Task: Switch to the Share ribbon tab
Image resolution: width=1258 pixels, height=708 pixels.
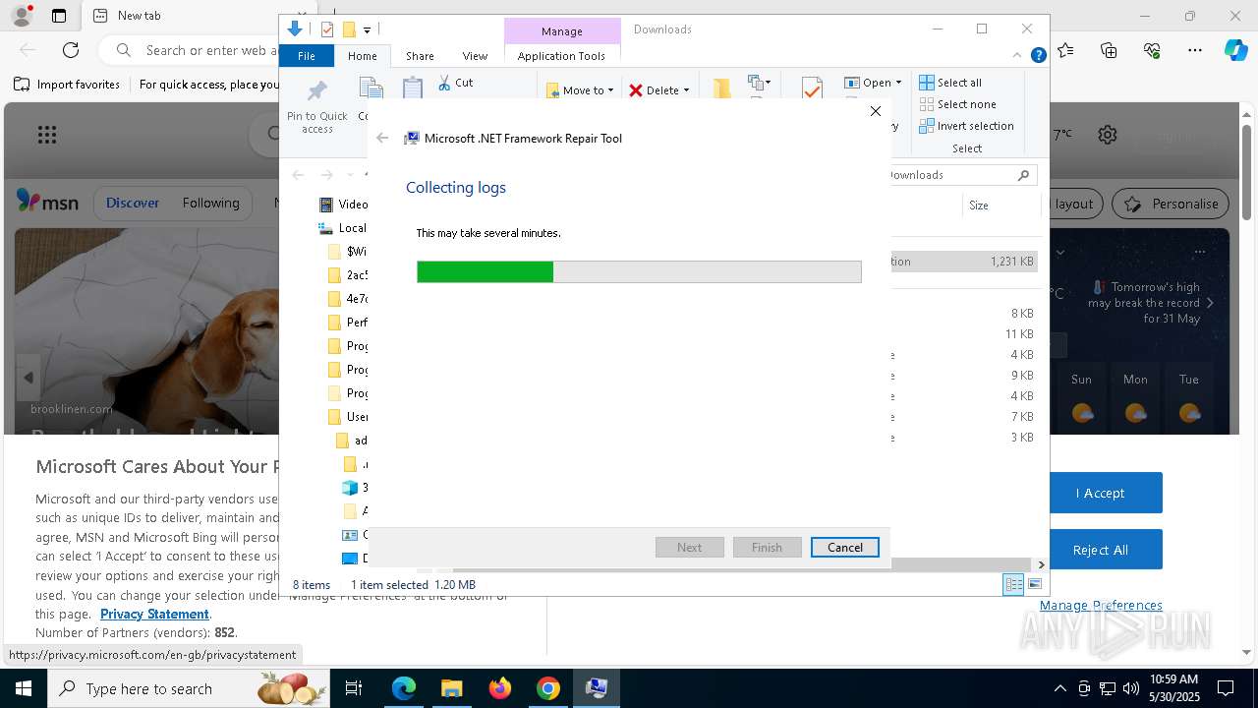Action: [420, 56]
